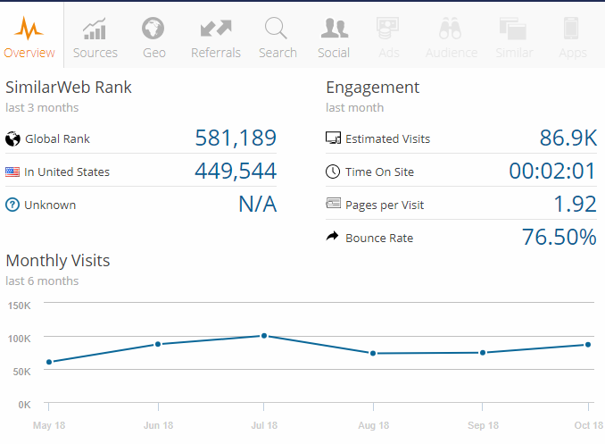Click the global rank value 581,189
Screen dimensions: 605x444
236,138
